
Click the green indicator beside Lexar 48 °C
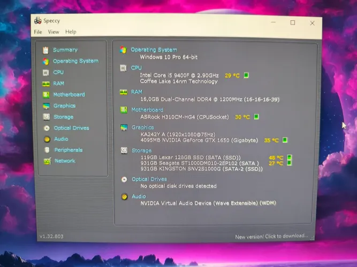[x=289, y=157]
